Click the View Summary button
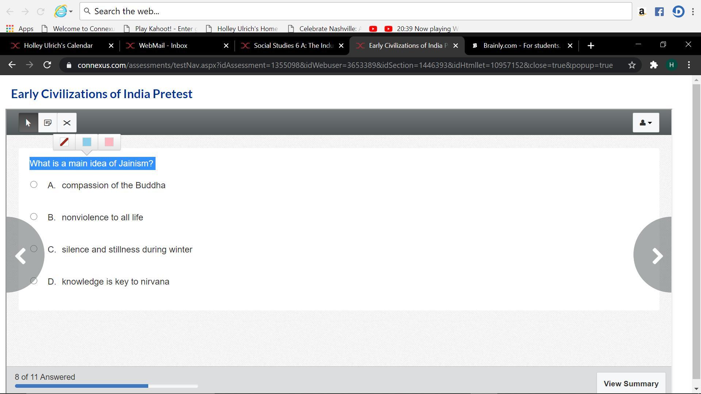This screenshot has height=394, width=701. [631, 384]
